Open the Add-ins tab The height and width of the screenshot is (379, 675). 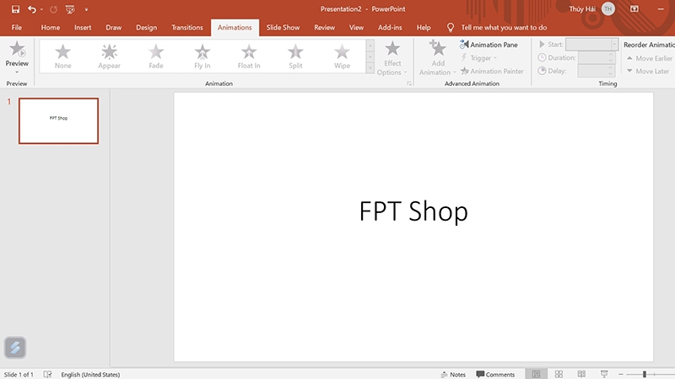(x=390, y=28)
